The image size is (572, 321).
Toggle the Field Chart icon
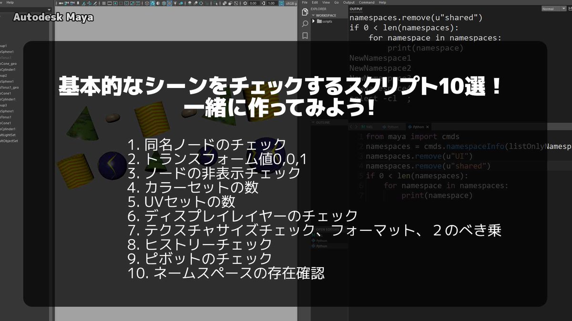pos(126,3)
